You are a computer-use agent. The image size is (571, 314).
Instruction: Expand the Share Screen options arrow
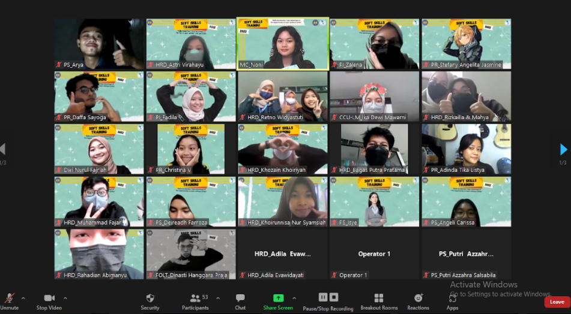pos(294,298)
